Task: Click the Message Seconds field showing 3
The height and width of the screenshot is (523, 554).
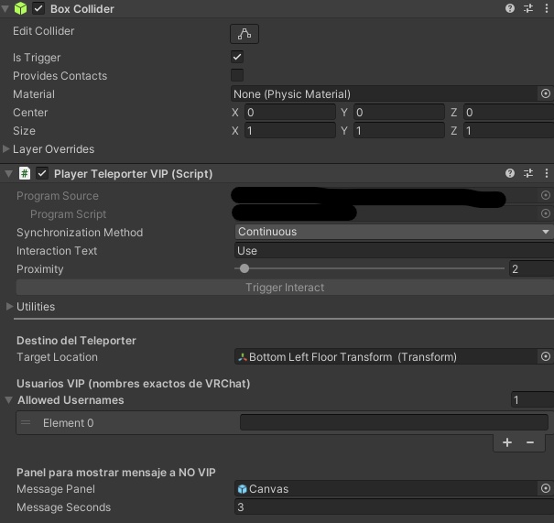Action: [x=394, y=507]
